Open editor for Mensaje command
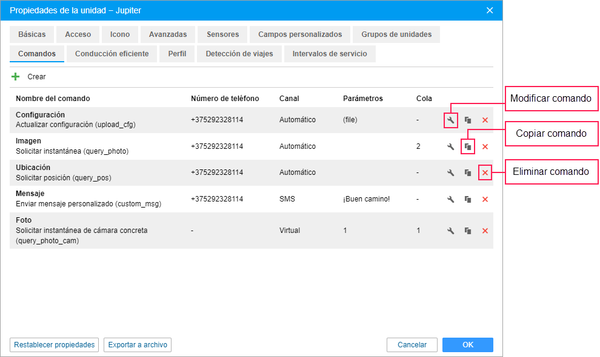The height and width of the screenshot is (357, 600). tap(451, 199)
